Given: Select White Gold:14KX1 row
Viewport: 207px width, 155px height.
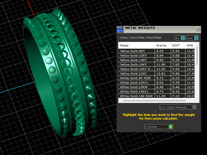Looking at the screenshot, I should click(157, 92).
